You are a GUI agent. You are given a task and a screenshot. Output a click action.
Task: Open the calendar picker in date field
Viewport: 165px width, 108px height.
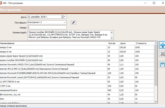coord(63,17)
